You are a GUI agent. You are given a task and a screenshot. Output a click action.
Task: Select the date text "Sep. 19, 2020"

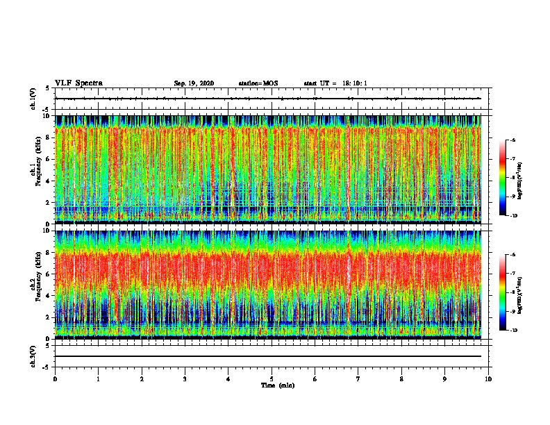(194, 83)
